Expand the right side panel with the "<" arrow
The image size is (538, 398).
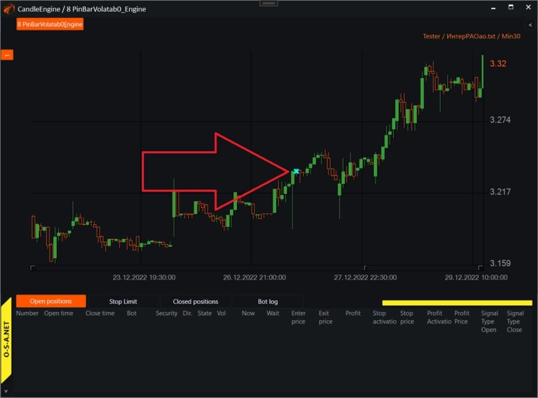click(530, 25)
